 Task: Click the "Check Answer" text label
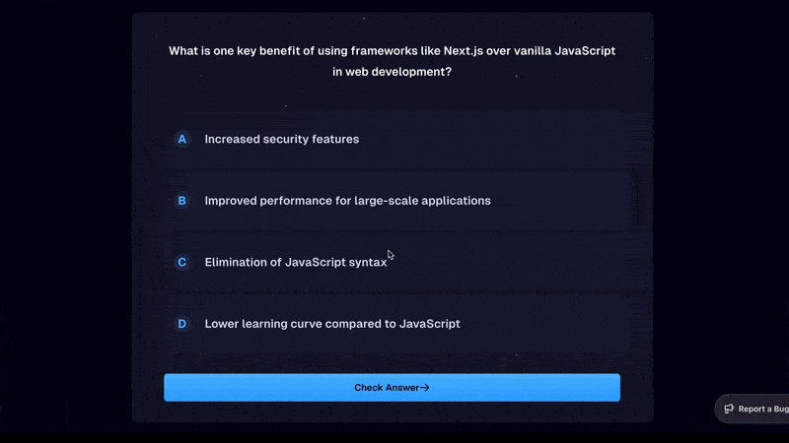(387, 388)
